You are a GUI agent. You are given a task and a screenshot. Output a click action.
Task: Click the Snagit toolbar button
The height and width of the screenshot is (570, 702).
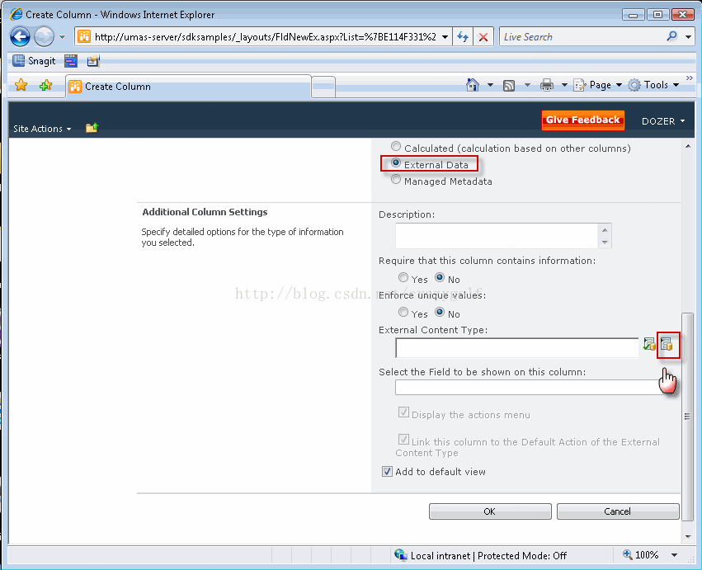pos(34,61)
